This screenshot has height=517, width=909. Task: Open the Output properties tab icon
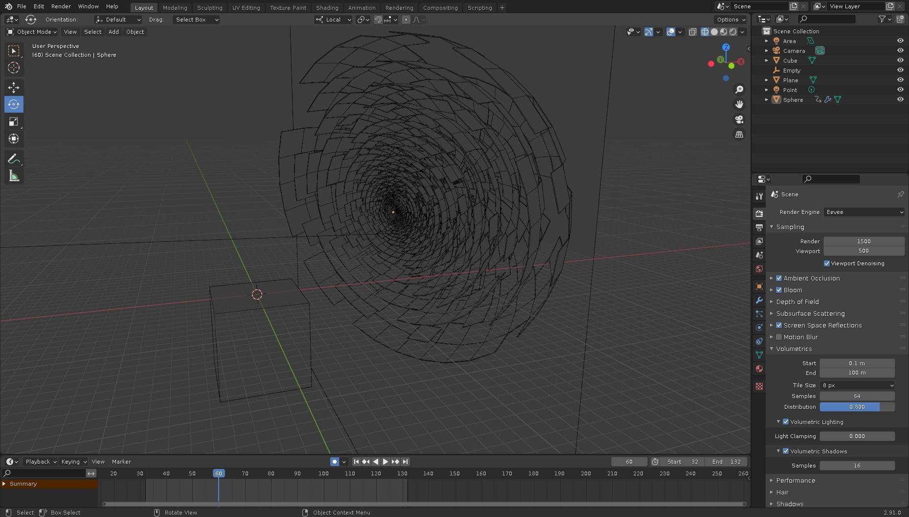(759, 227)
